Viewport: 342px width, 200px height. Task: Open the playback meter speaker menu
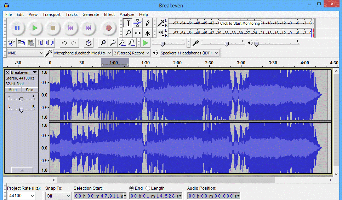click(x=162, y=33)
